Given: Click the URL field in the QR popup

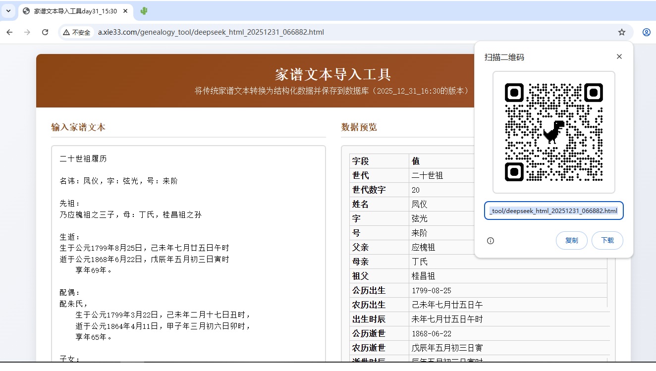Looking at the screenshot, I should click(553, 211).
